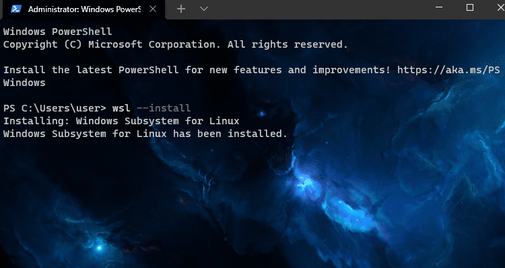Click the Microsoft Corporation copyright line

(x=176, y=44)
